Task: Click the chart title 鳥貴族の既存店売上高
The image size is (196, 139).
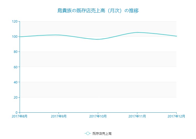Action: click(98, 11)
